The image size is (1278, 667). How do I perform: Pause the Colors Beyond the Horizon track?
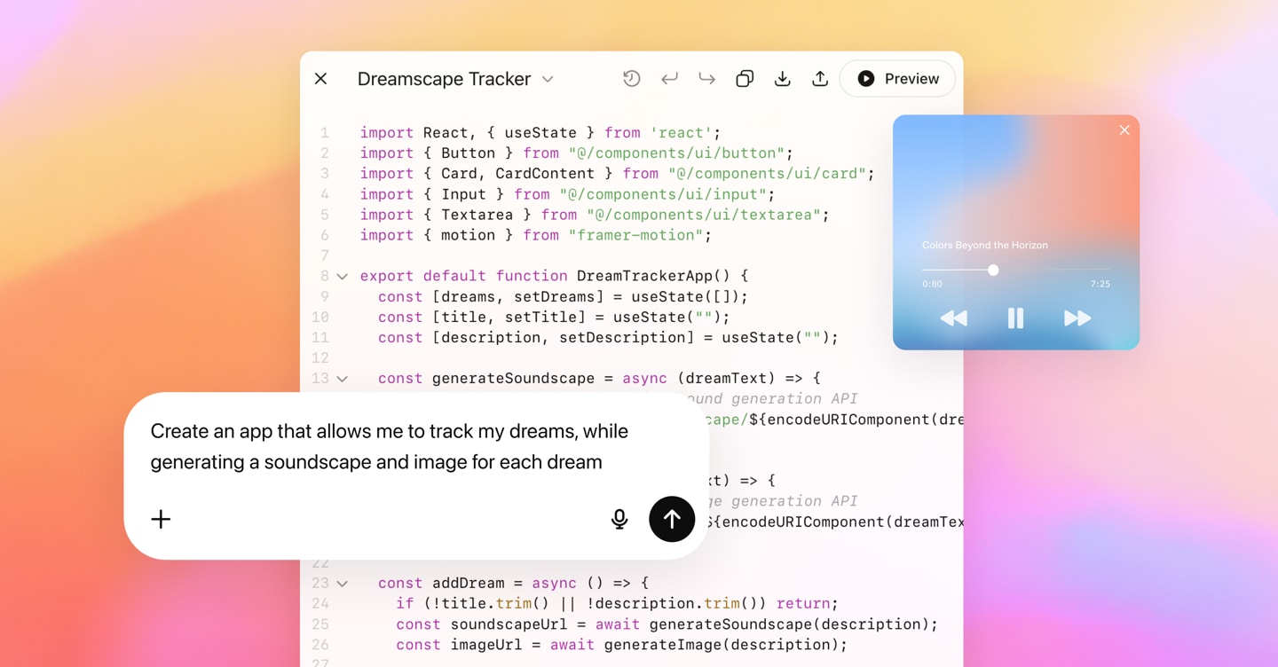[x=1015, y=318]
